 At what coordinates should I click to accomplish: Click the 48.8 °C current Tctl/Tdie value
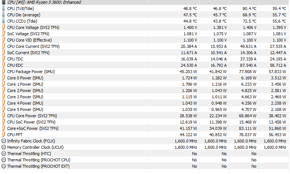tap(190, 9)
